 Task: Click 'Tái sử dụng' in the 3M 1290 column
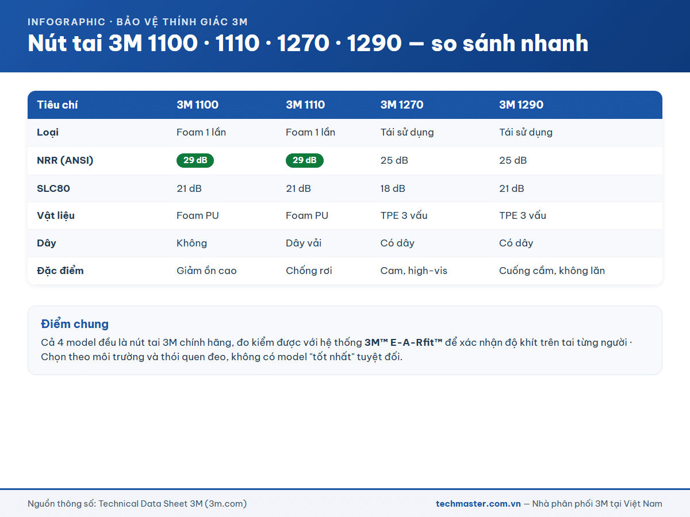(x=526, y=133)
